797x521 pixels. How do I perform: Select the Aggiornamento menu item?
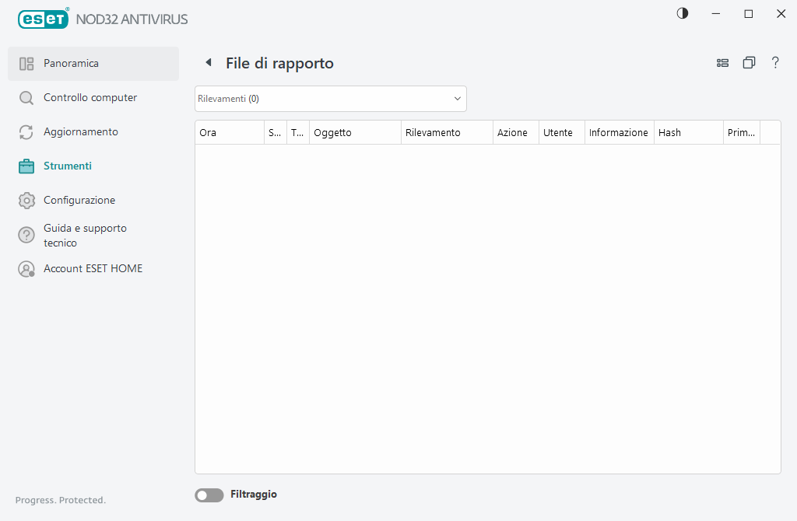pyautogui.click(x=81, y=132)
